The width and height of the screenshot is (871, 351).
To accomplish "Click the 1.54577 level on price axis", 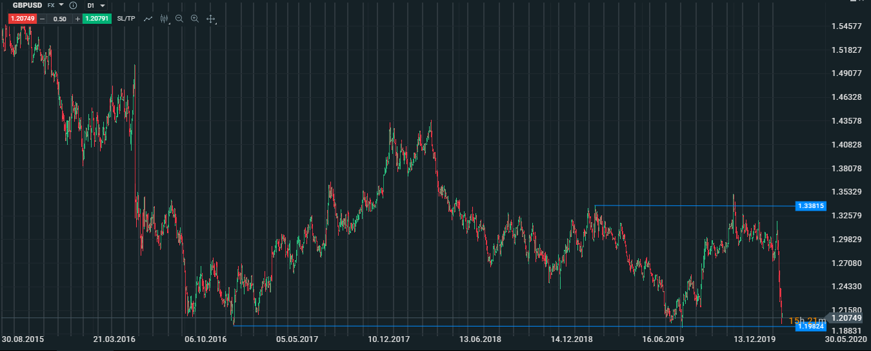I will [846, 26].
